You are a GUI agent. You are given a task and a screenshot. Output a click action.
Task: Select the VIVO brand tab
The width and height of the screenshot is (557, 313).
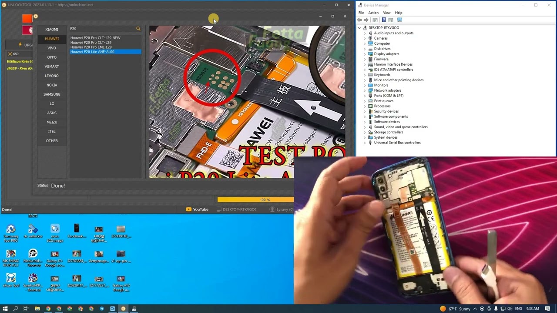coord(52,48)
